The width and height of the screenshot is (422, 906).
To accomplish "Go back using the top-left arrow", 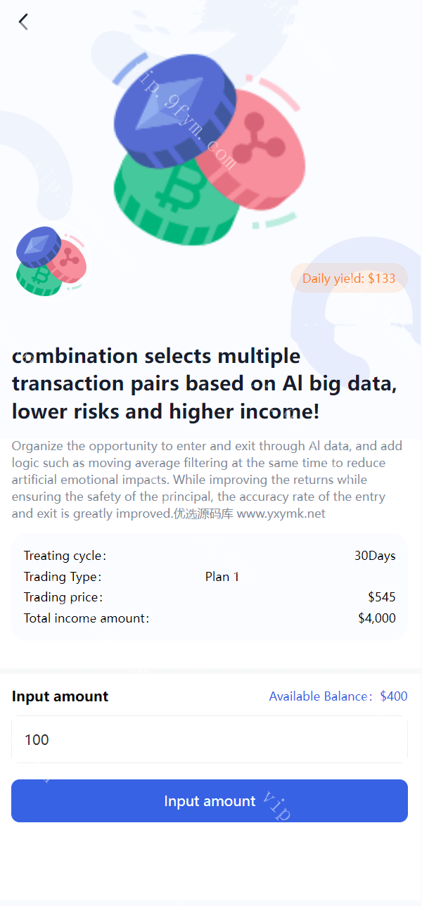I will click(23, 22).
